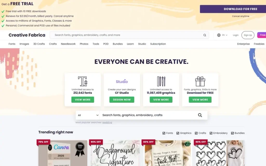Uncheck the Bundles trending filter
The image size is (266, 166).
pos(232,133)
